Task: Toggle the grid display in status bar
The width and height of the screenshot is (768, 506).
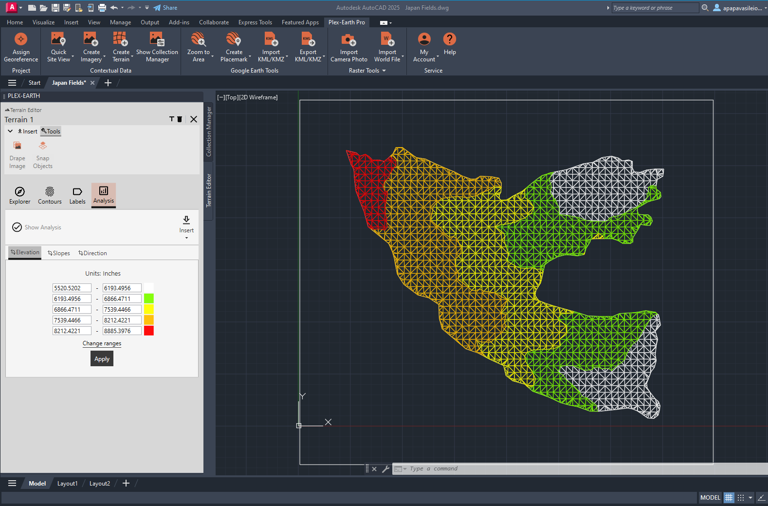Action: click(x=729, y=498)
